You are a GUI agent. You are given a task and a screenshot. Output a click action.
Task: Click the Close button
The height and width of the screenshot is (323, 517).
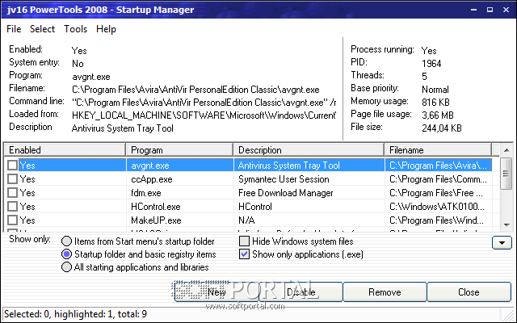pos(469,292)
